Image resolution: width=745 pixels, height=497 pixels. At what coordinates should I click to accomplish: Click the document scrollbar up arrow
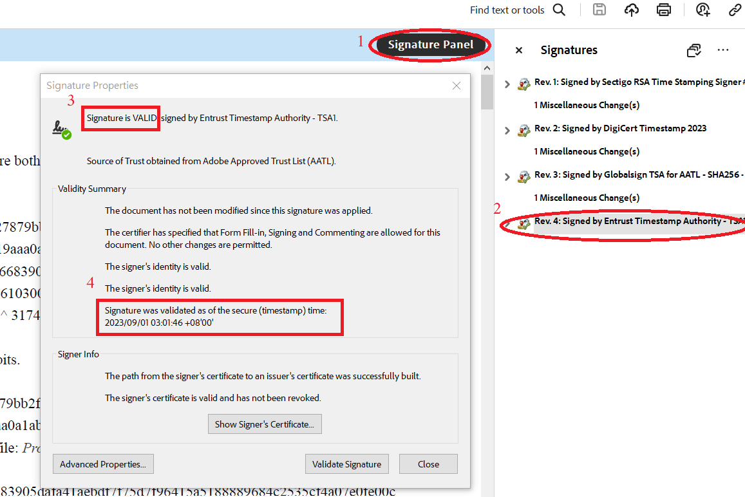[487, 68]
